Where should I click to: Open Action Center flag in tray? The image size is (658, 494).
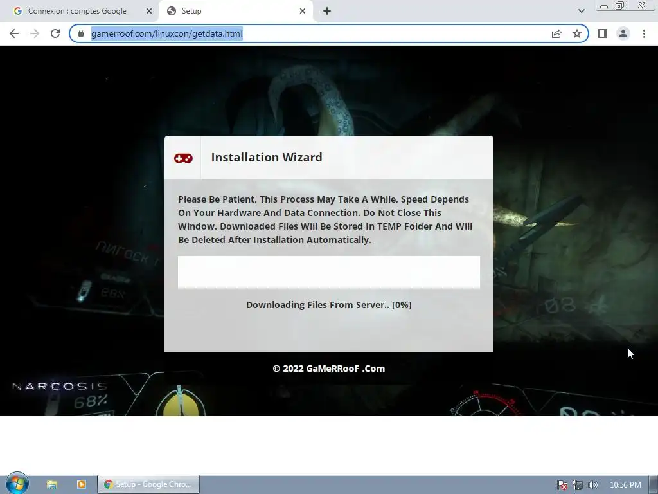tap(562, 485)
